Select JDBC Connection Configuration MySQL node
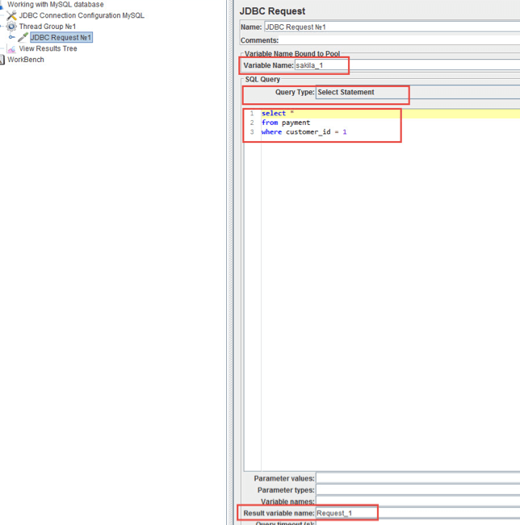The height and width of the screenshot is (525, 520). tap(82, 15)
